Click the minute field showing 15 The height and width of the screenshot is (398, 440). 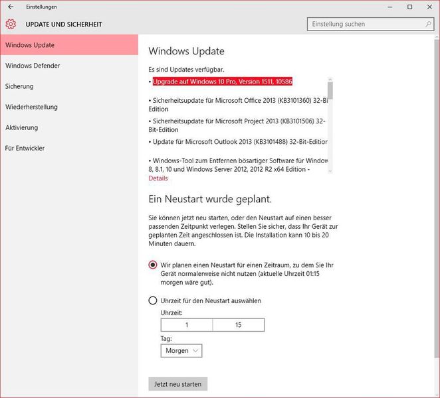[239, 325]
